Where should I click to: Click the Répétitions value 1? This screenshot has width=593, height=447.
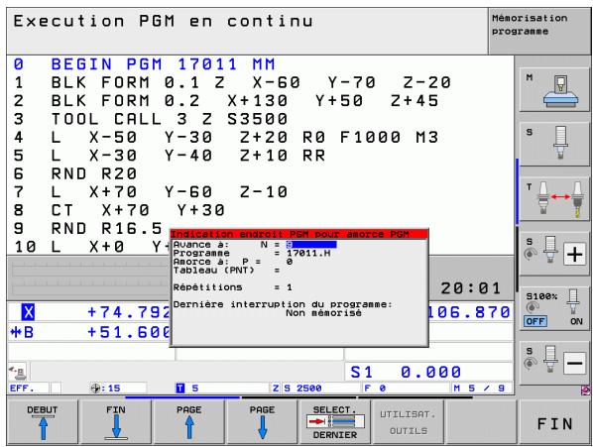[290, 287]
